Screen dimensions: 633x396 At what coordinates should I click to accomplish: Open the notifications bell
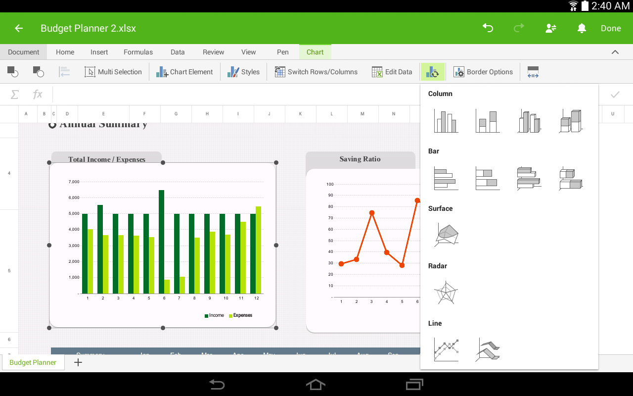coord(582,28)
